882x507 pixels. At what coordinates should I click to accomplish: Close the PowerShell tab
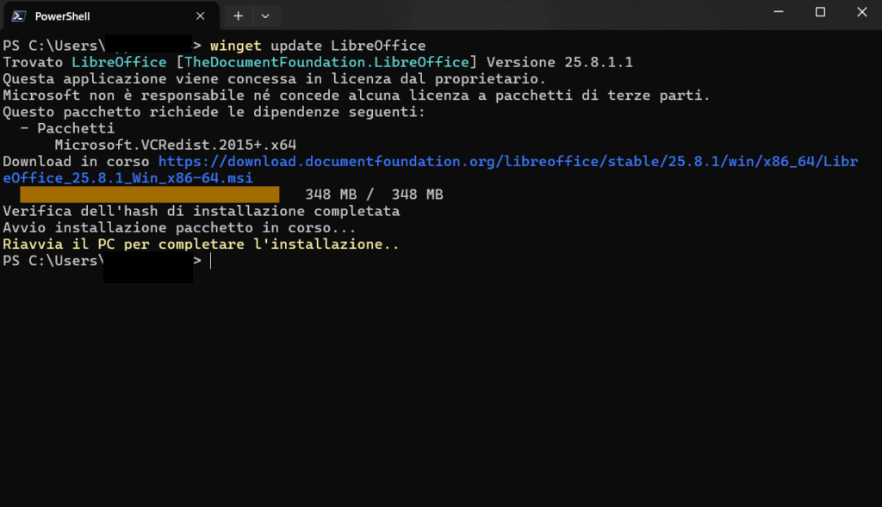200,16
